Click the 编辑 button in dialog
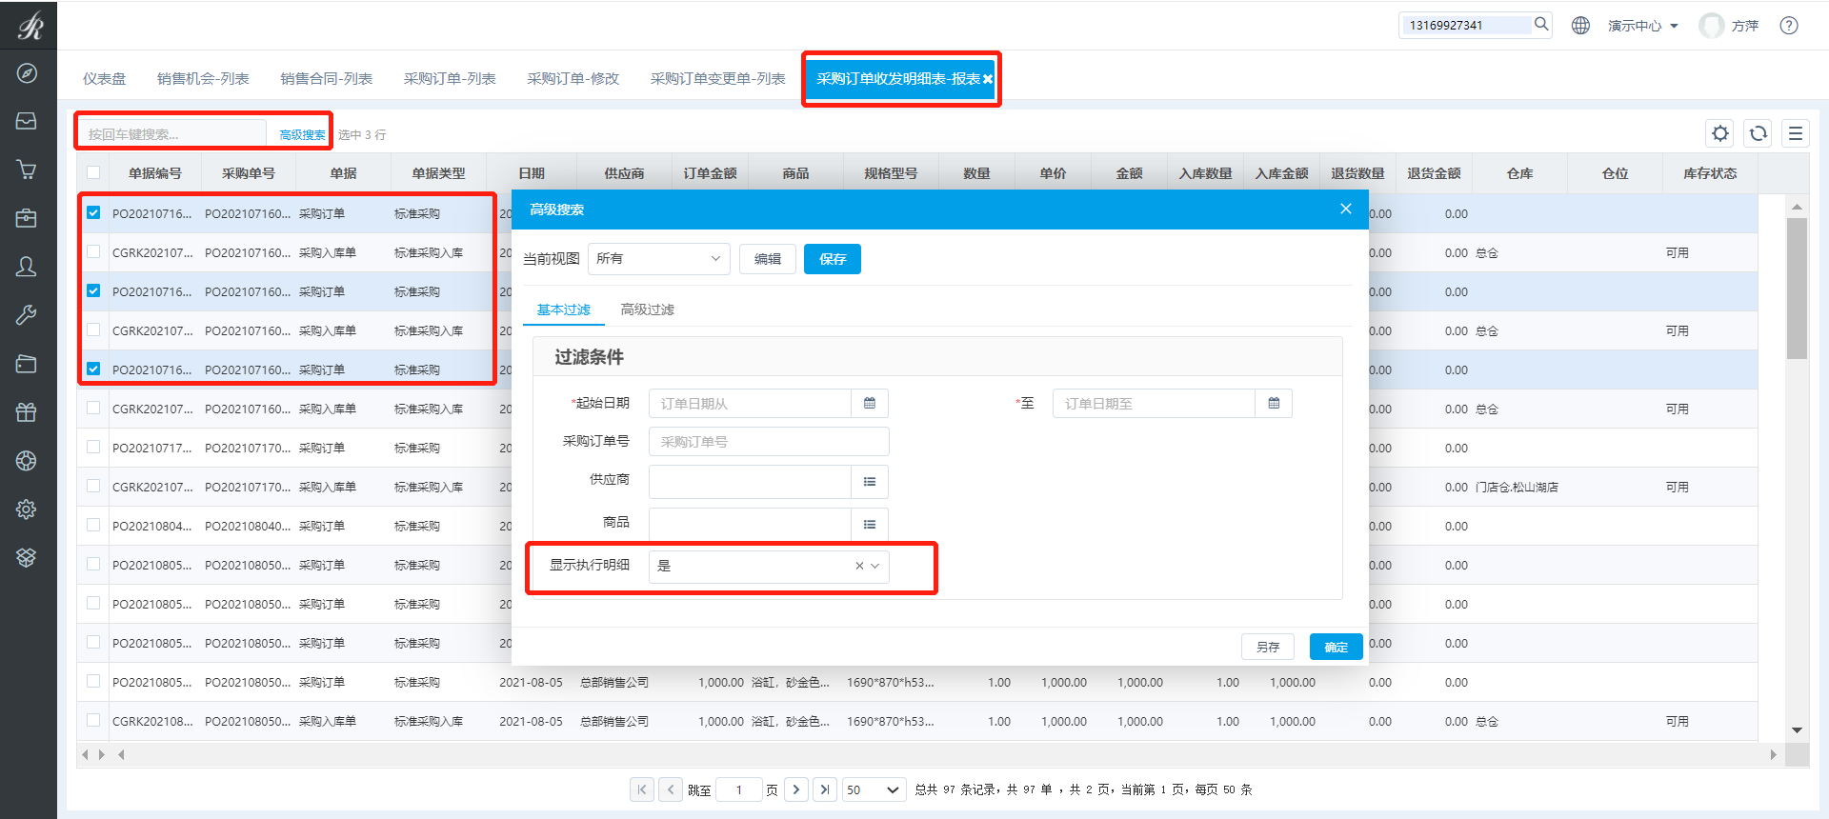This screenshot has width=1829, height=819. click(768, 259)
